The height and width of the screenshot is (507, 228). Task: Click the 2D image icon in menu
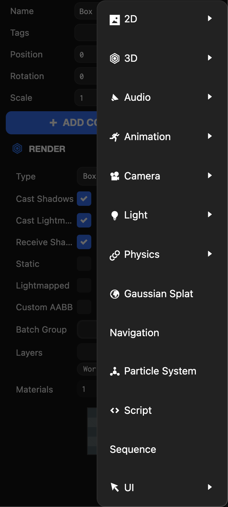click(115, 19)
